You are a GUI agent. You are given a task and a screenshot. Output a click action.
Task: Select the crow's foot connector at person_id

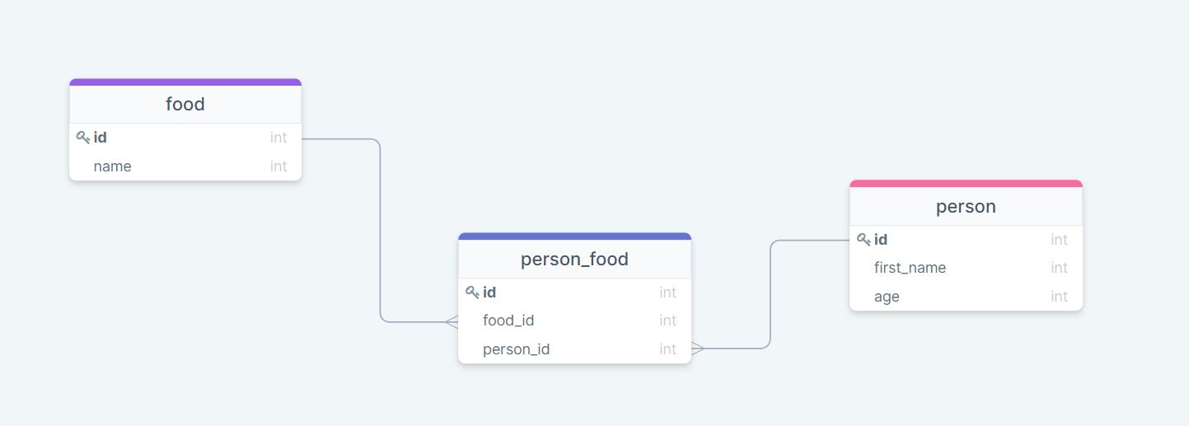(698, 349)
